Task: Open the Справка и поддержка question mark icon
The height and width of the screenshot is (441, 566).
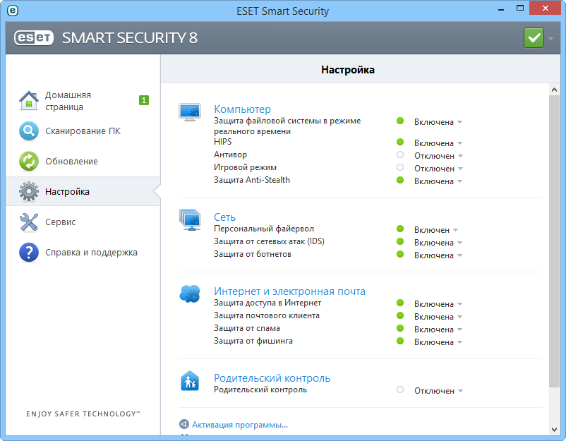Action: (x=28, y=252)
